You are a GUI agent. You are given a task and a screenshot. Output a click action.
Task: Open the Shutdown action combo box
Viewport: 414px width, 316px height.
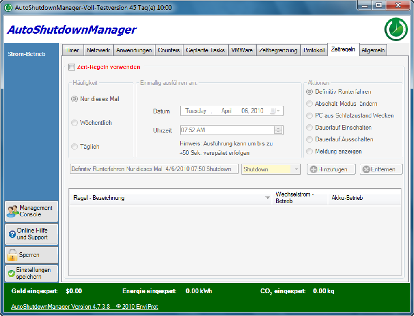tap(295, 169)
